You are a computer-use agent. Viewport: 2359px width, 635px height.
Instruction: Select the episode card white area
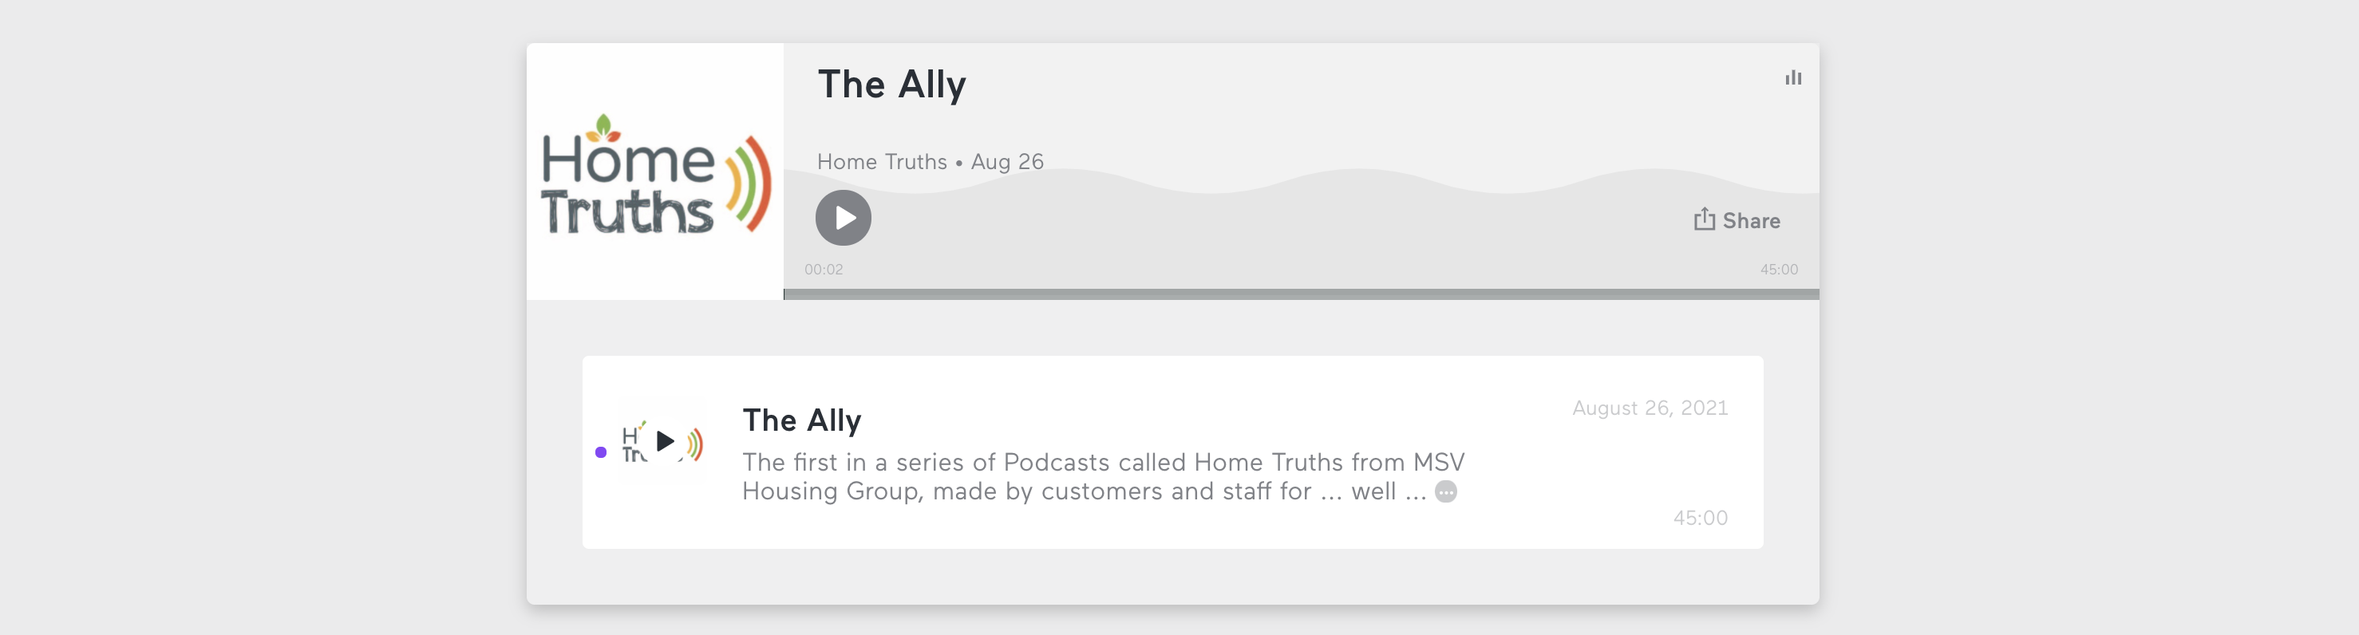pyautogui.click(x=1173, y=452)
